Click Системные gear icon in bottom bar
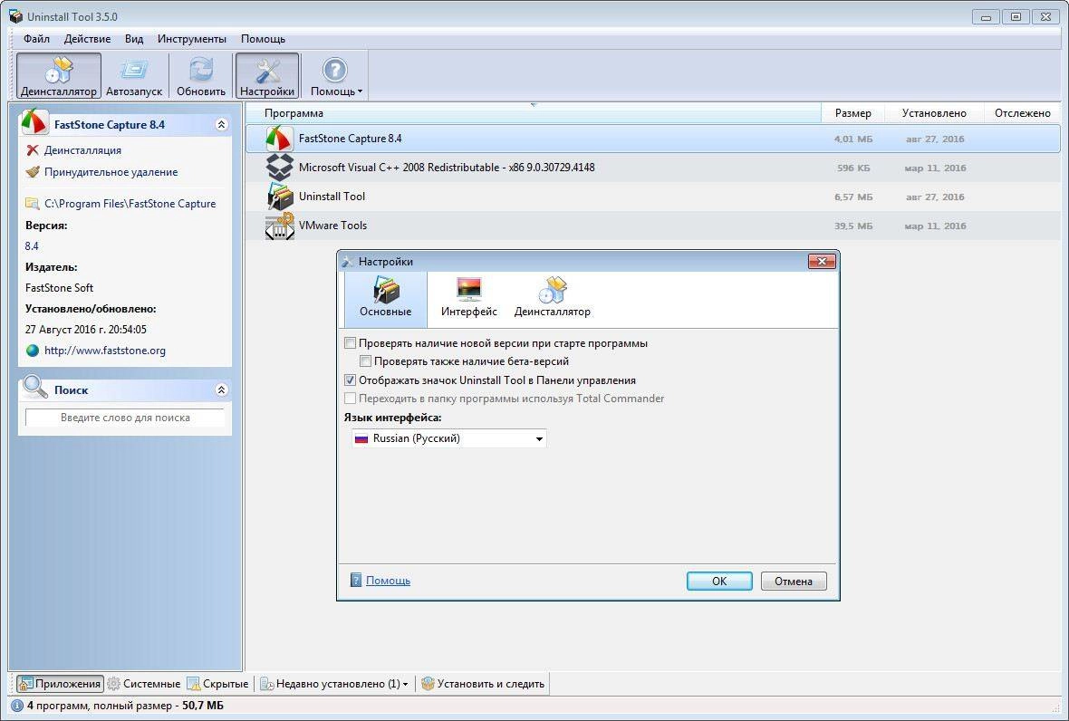 pos(114,684)
